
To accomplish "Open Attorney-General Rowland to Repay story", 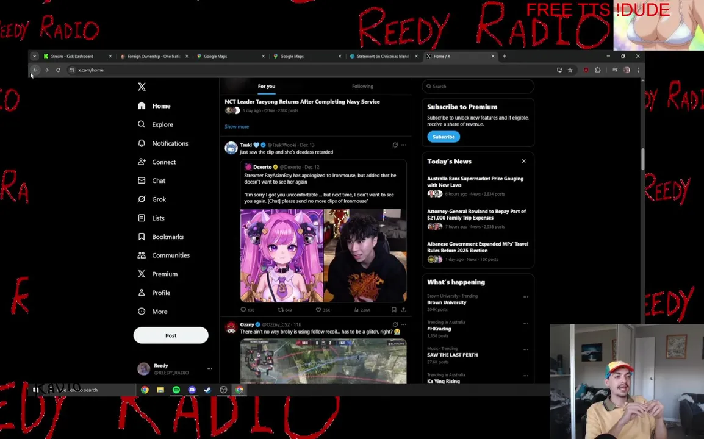I will pyautogui.click(x=476, y=215).
